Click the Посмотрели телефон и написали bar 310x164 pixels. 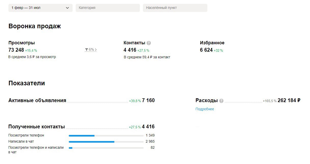pyautogui.click(x=106, y=148)
